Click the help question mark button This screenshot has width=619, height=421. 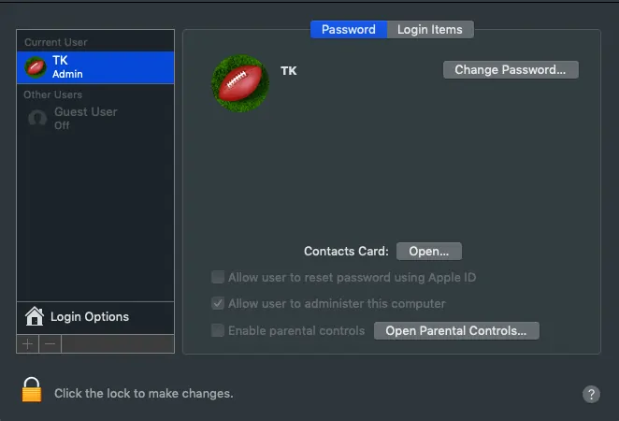pos(591,394)
